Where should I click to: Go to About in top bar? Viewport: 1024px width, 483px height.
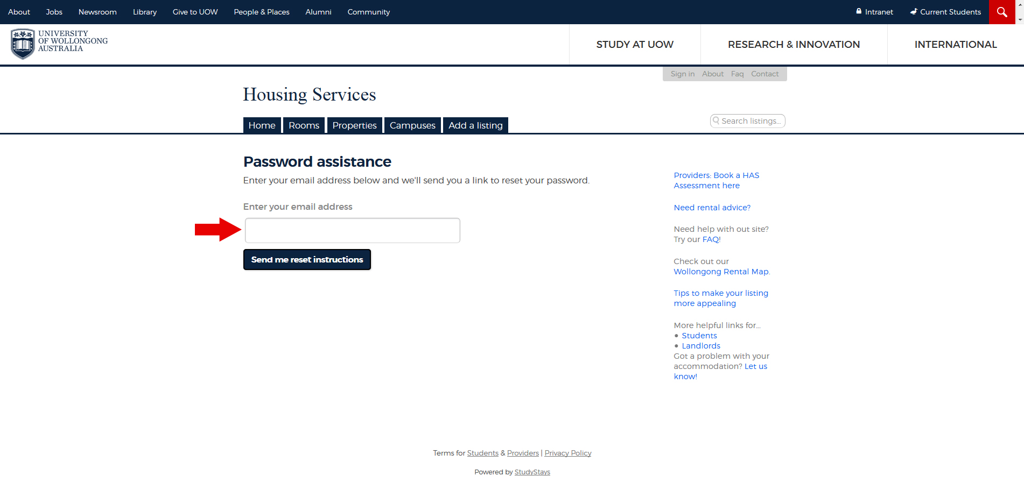tap(19, 12)
